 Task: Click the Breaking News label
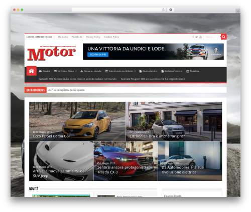[36, 90]
